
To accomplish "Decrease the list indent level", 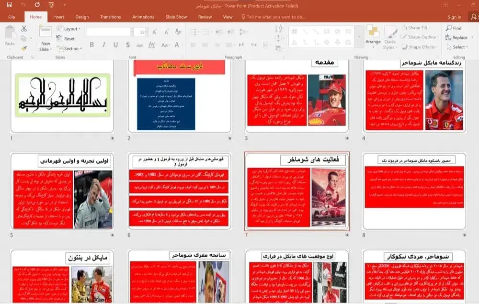I will (219, 32).
